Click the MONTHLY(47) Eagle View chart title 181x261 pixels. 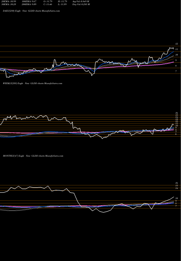[33, 156]
